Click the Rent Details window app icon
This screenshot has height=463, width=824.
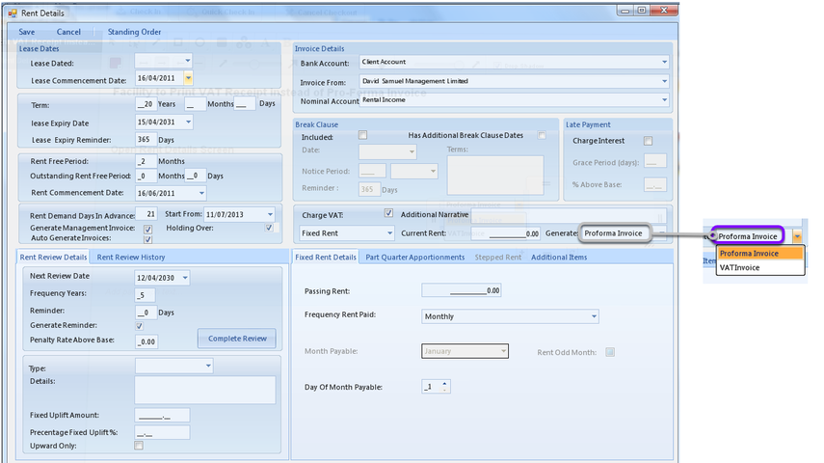13,14
